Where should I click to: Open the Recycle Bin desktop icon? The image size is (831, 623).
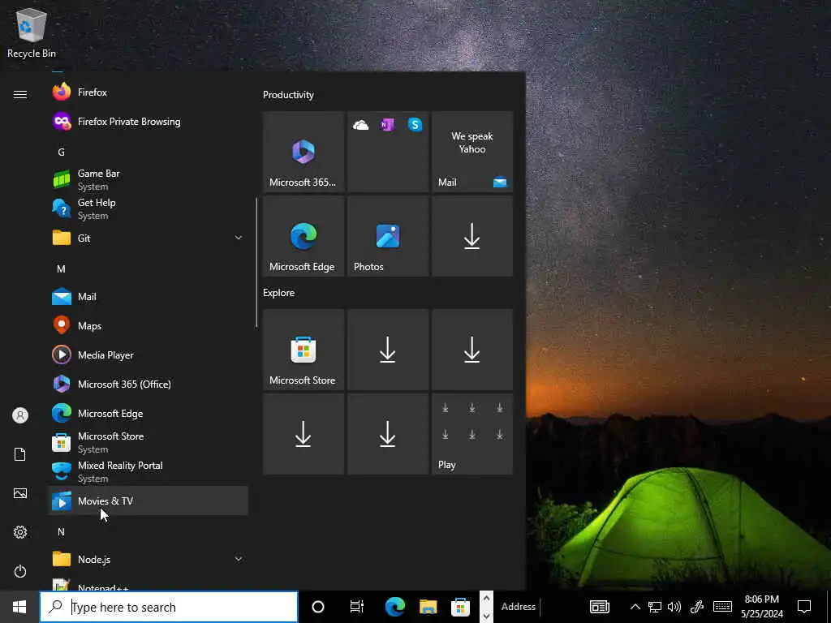(32, 32)
